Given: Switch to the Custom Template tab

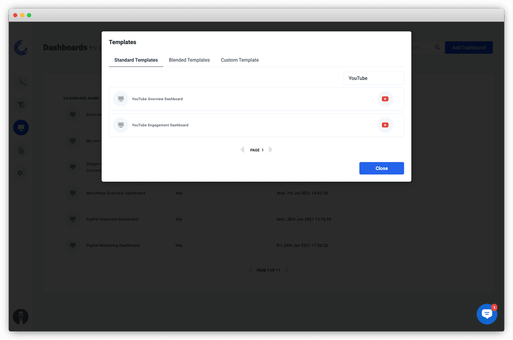Looking at the screenshot, I should click(x=239, y=60).
